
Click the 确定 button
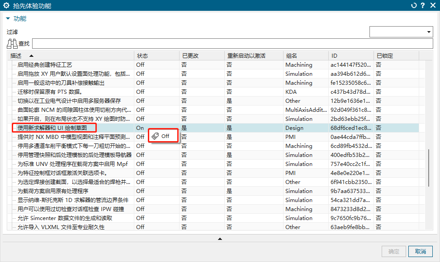point(394,251)
